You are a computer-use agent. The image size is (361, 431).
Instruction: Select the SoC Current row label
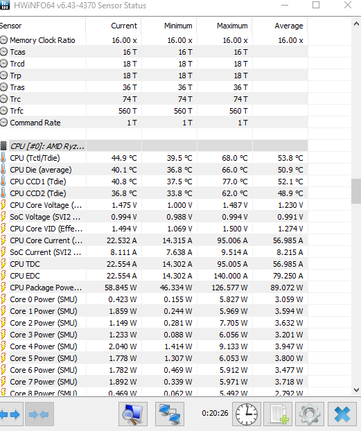(46, 252)
